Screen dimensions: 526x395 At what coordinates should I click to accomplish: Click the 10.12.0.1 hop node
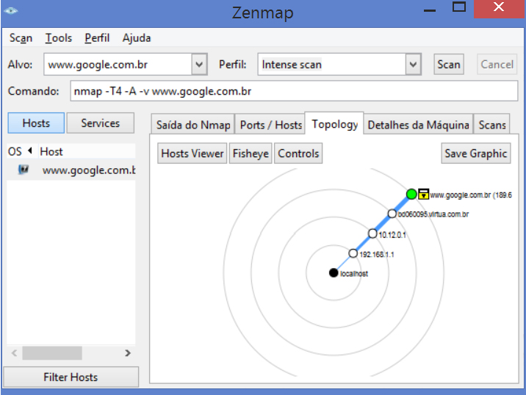[x=372, y=233]
